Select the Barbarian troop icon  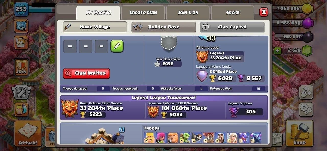click(149, 137)
